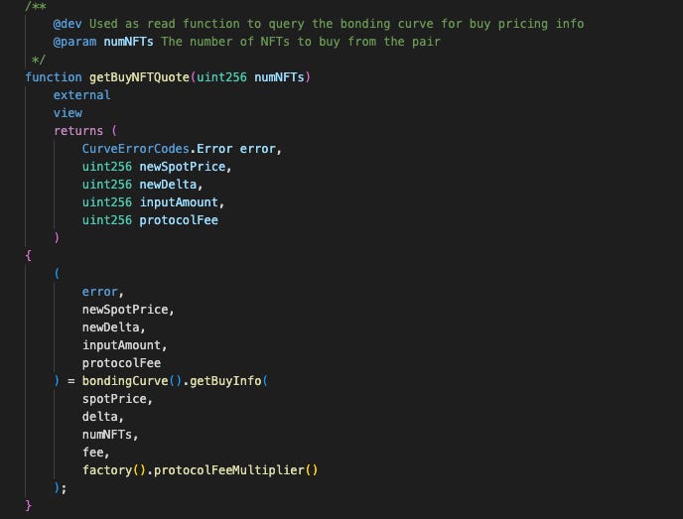Image resolution: width=683 pixels, height=519 pixels.
Task: Click the 'view' modifier keyword
Action: [68, 113]
